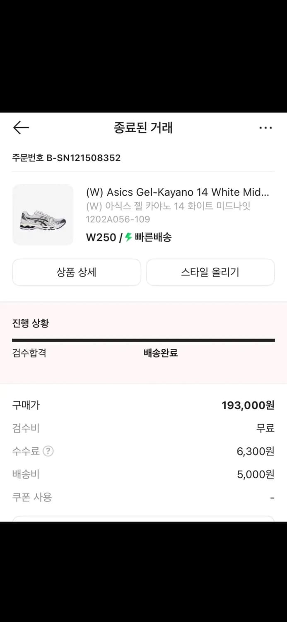Select order number B-SN121508352

[x=66, y=158]
